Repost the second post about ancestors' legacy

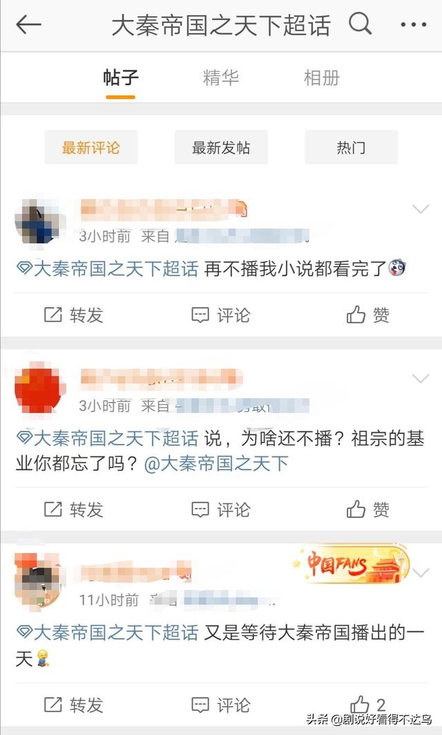coord(73,509)
